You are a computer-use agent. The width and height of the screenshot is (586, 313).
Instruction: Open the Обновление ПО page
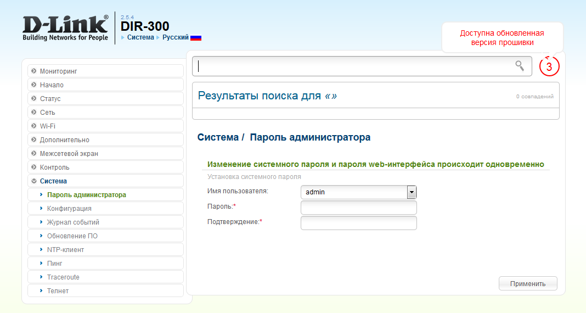105,236
